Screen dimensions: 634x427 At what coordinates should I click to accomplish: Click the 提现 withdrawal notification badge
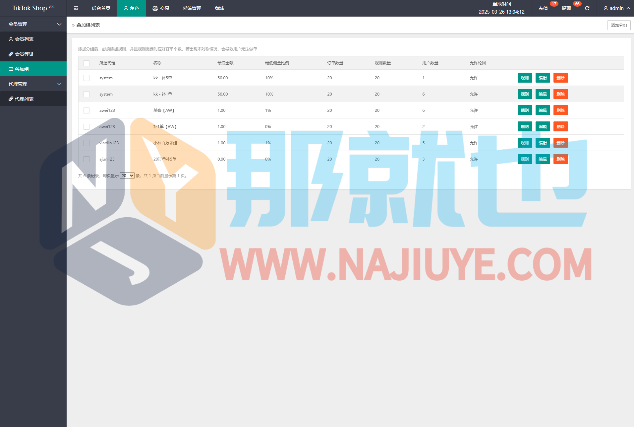pos(577,4)
